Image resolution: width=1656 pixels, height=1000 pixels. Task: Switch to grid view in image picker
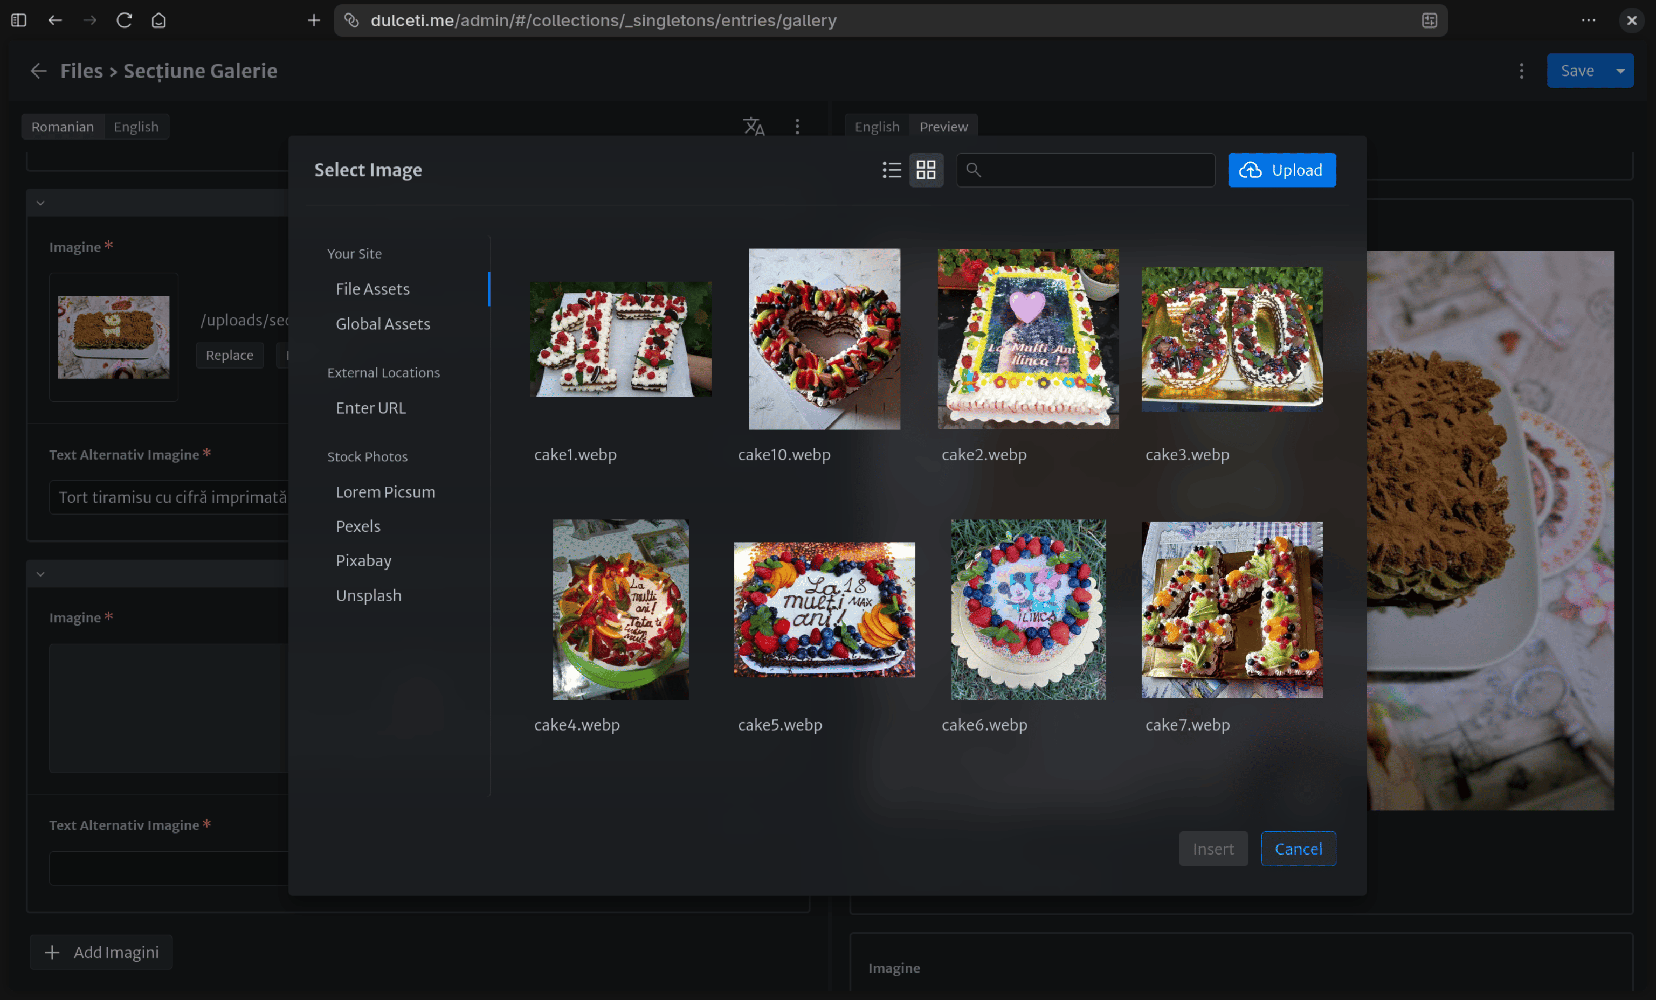coord(926,170)
